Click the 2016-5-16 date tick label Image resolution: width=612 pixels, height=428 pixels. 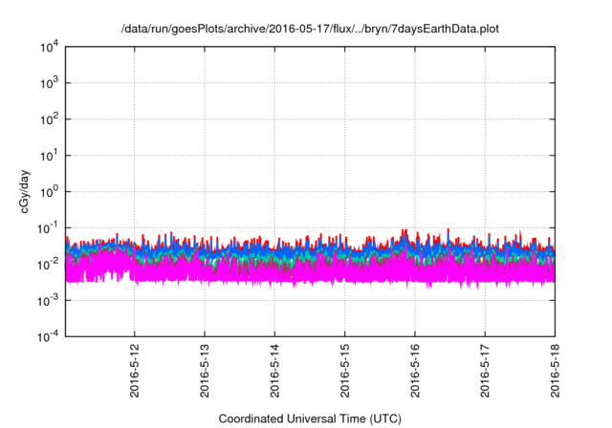[x=415, y=371]
